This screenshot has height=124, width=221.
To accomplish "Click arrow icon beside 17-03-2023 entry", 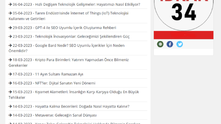I will point(10,74).
